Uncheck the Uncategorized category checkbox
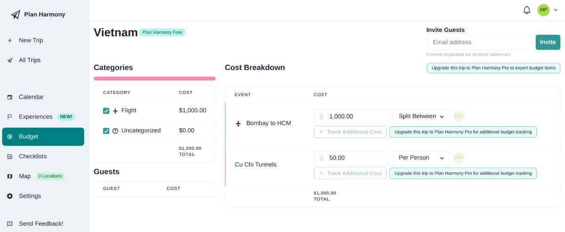 coord(106,131)
